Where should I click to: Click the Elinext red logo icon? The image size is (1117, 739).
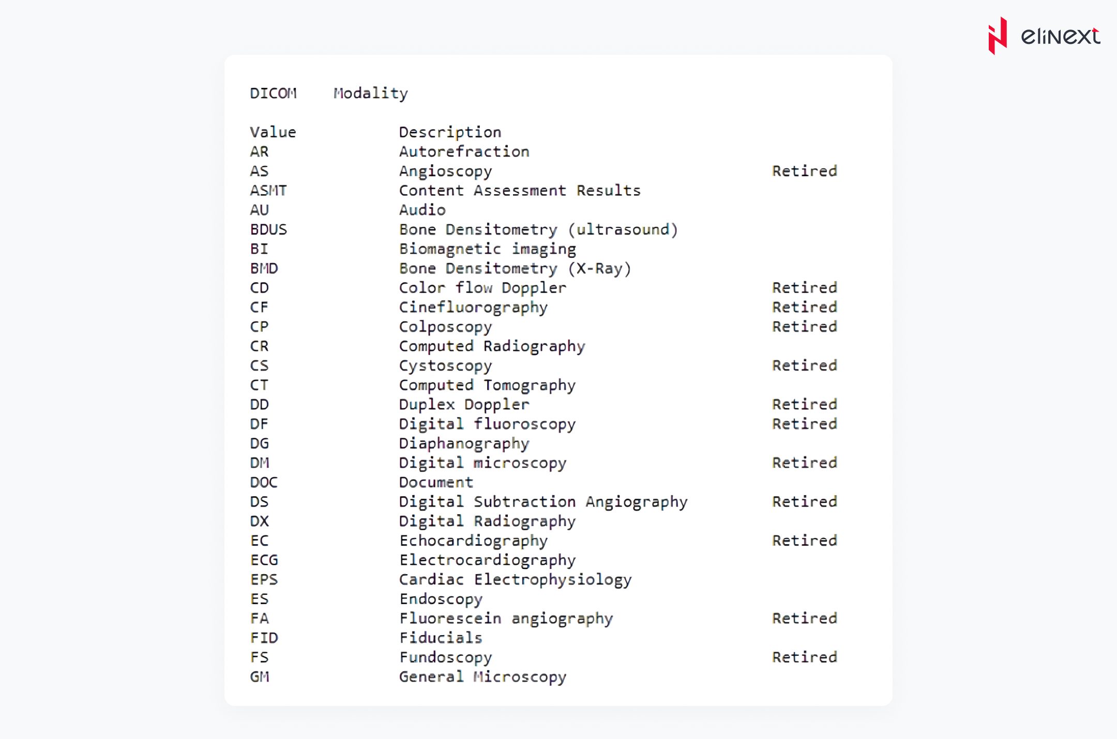coord(998,36)
